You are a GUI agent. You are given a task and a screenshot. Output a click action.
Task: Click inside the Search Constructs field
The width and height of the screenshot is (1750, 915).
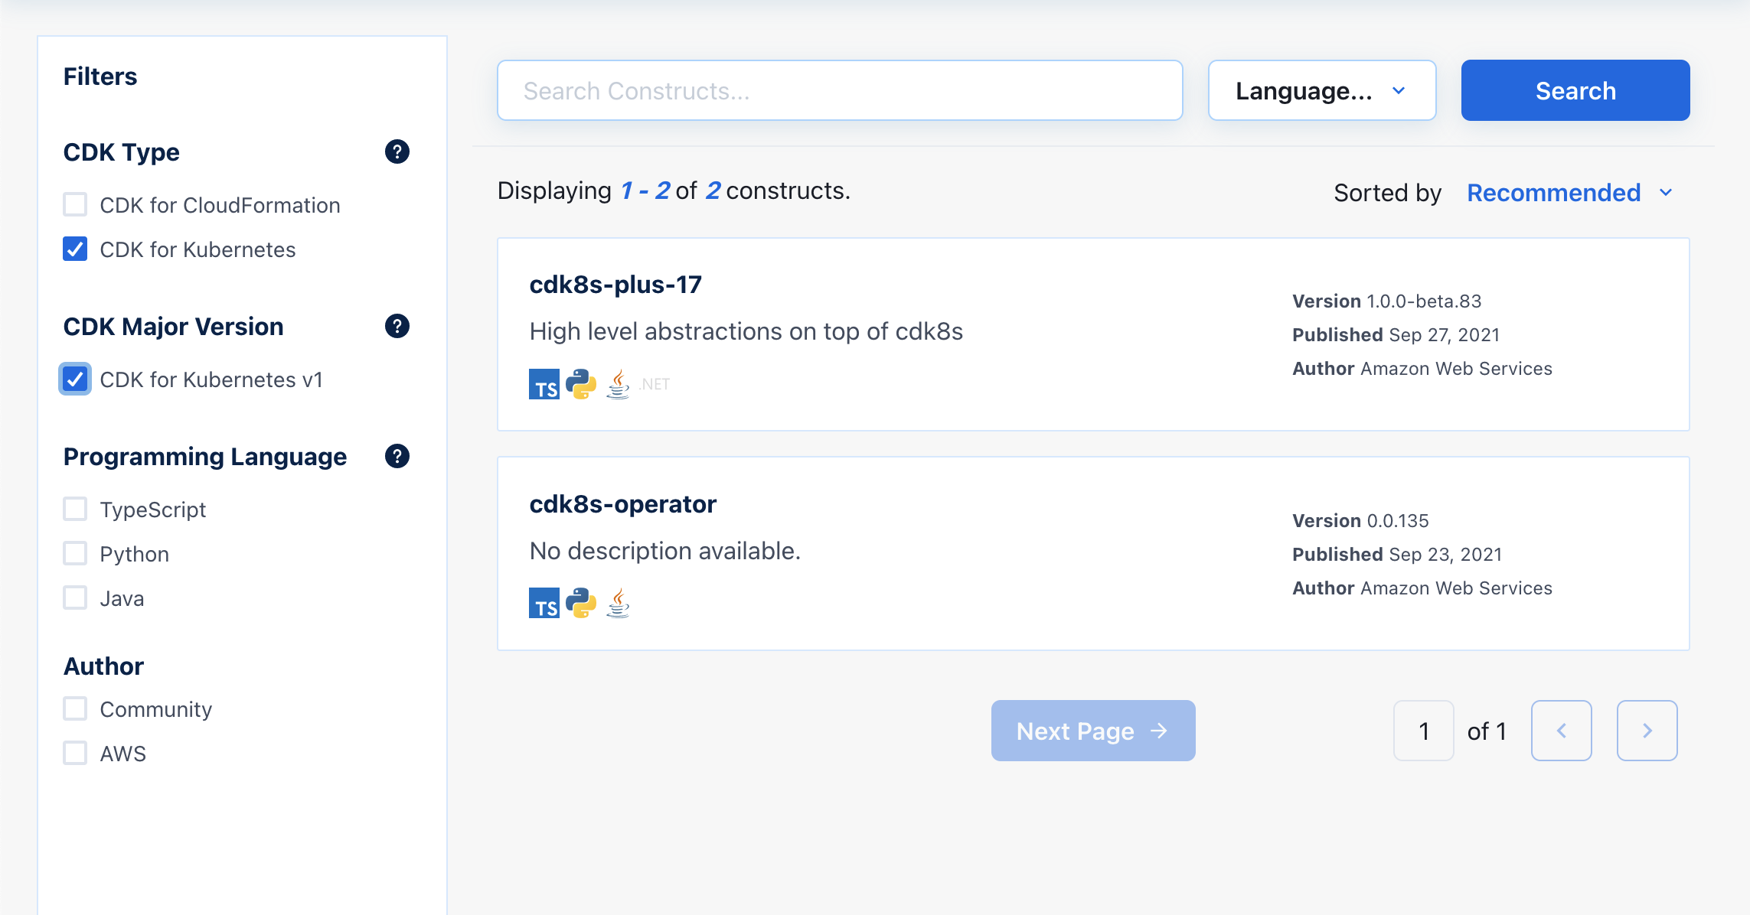pos(840,90)
